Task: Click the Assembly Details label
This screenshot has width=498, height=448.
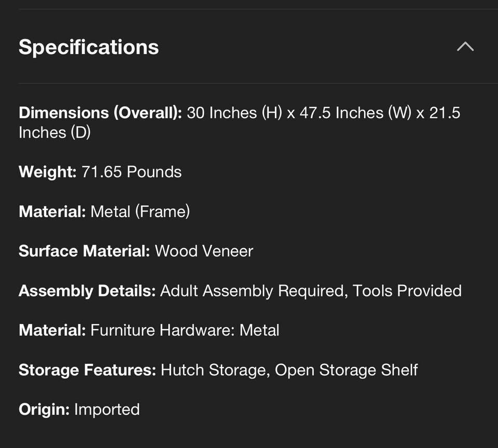Action: point(87,291)
